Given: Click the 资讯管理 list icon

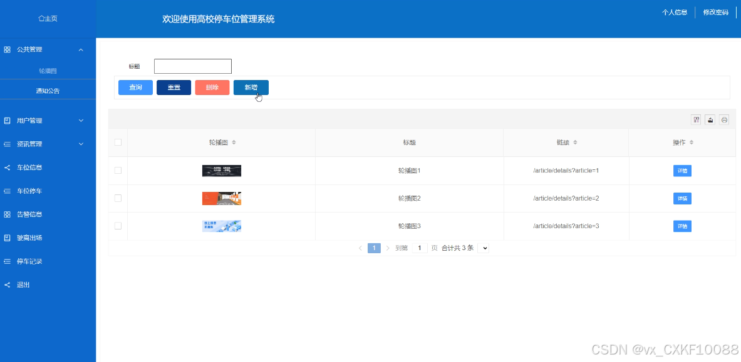Looking at the screenshot, I should click(x=7, y=144).
